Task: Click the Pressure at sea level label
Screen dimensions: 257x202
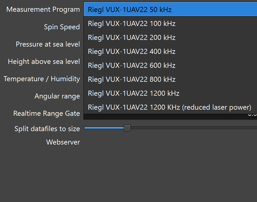Action: pyautogui.click(x=48, y=44)
